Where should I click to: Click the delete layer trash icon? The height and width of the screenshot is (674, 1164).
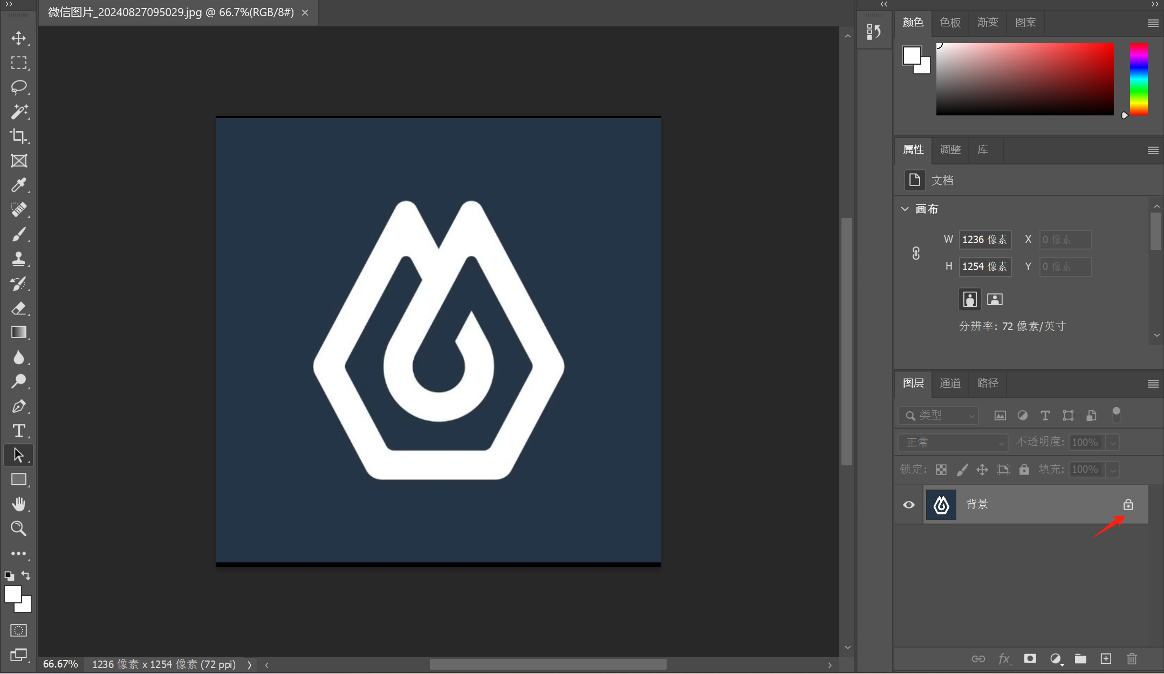click(1132, 658)
